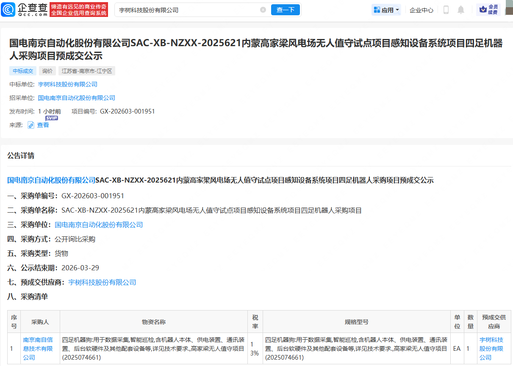
Task: Select the 询价 tag
Action: (x=47, y=70)
